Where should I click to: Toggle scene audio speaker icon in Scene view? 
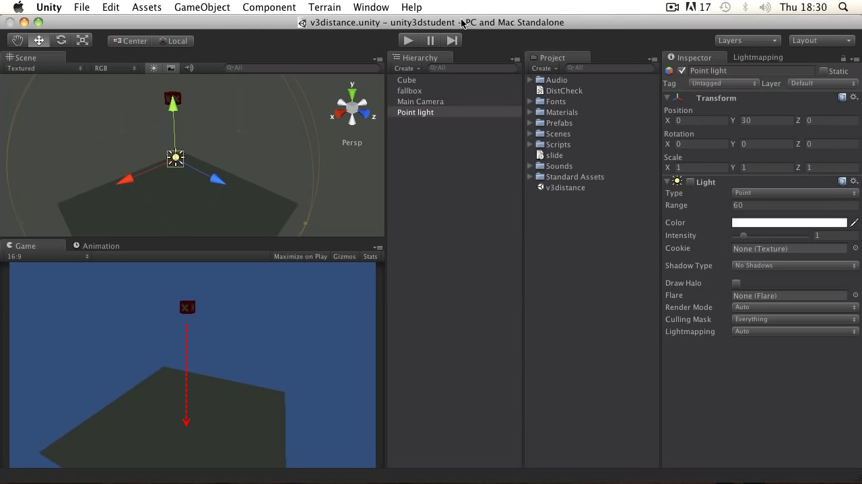click(x=189, y=68)
